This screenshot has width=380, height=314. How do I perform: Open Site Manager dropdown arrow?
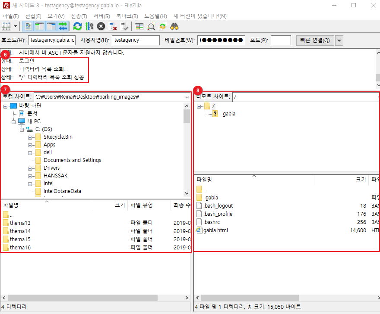(15, 26)
